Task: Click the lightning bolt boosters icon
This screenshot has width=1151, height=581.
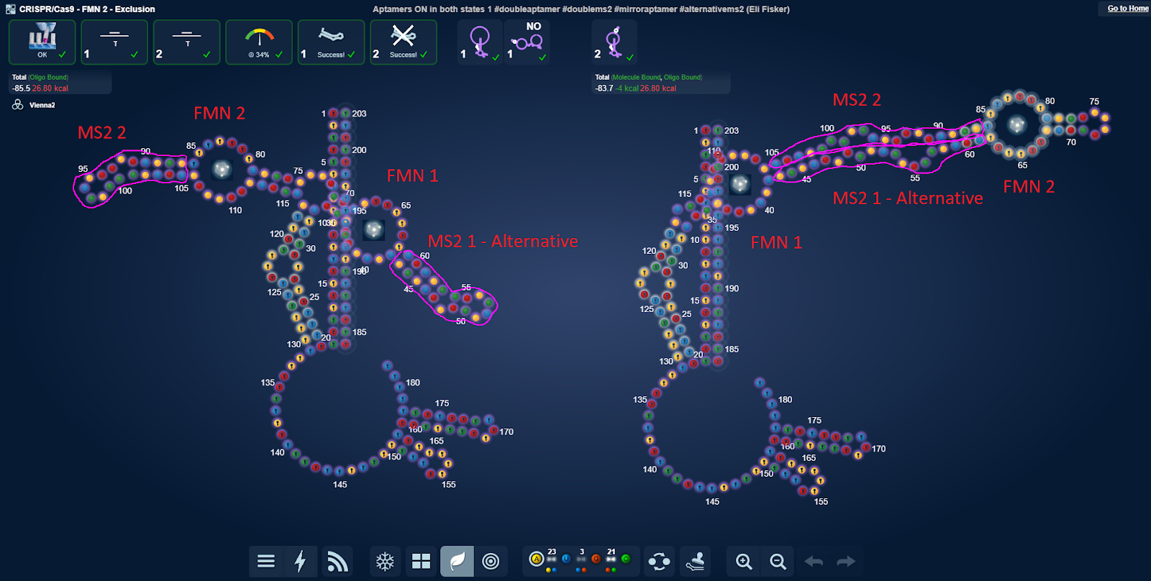Action: 301,562
